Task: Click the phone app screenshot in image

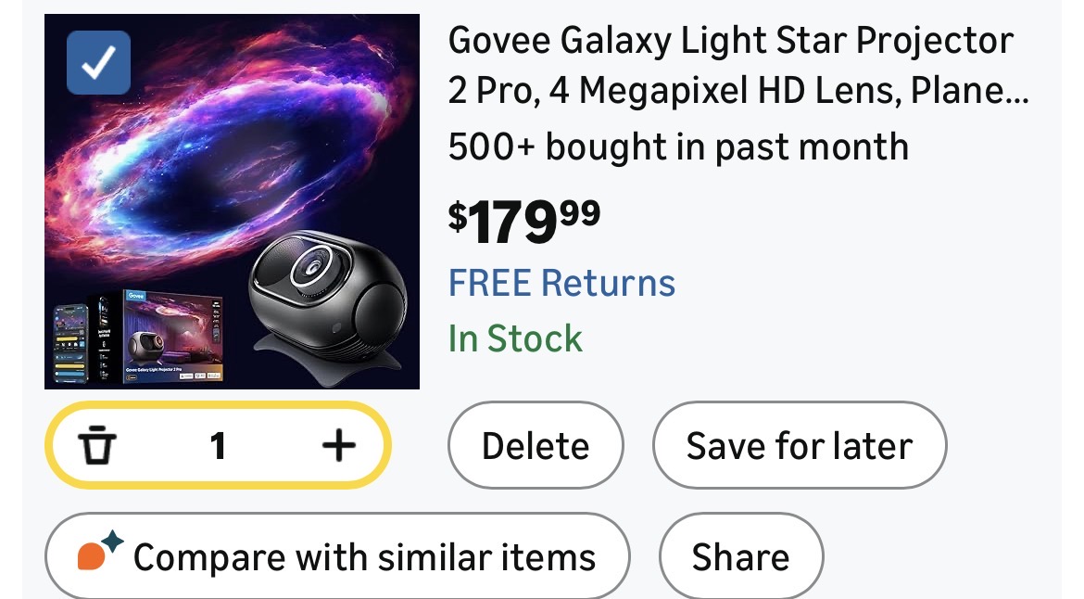Action: 75,341
